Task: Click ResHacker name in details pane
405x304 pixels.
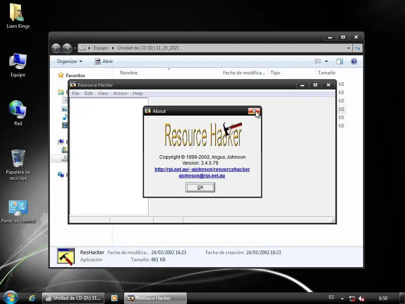Action: click(92, 252)
